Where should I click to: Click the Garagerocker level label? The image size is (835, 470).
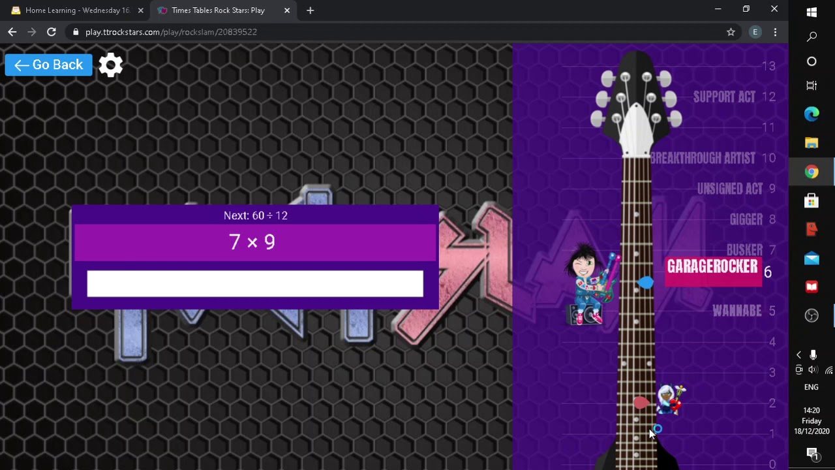713,270
